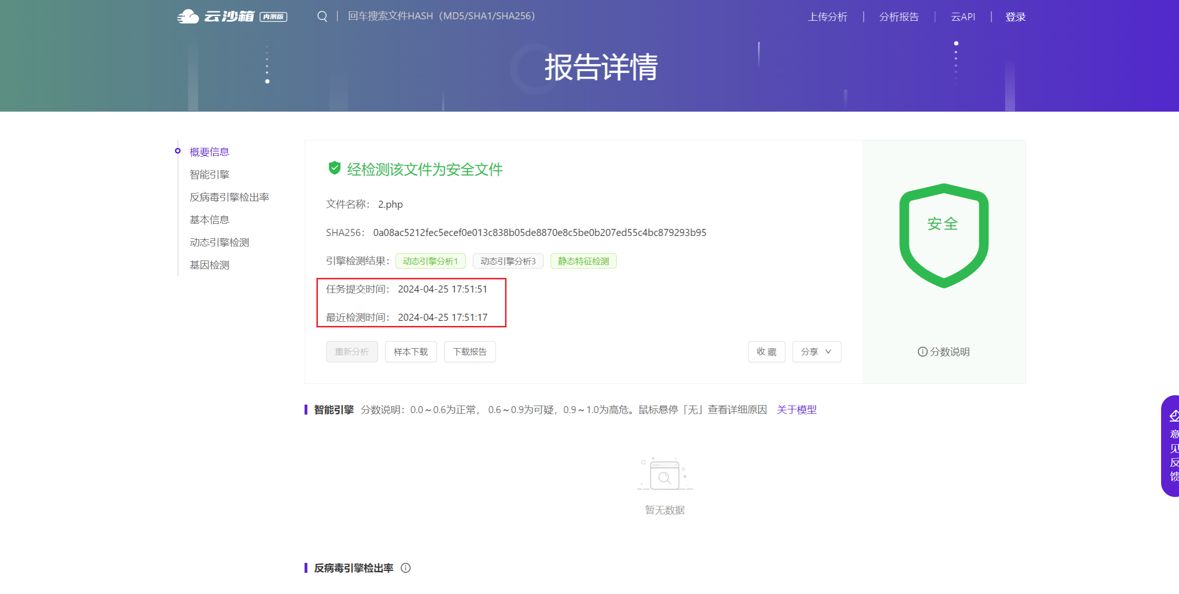Click the 收藏 favorite control

[766, 351]
